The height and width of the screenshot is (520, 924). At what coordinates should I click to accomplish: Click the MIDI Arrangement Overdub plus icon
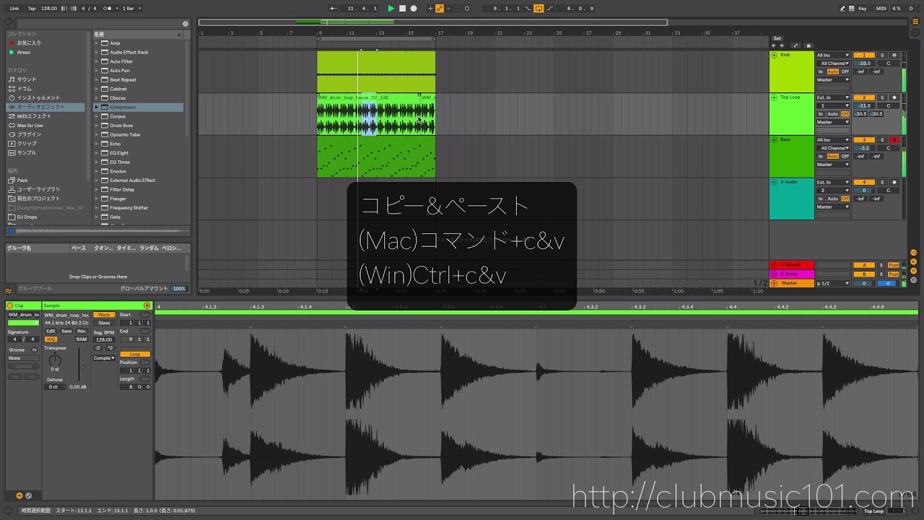430,9
